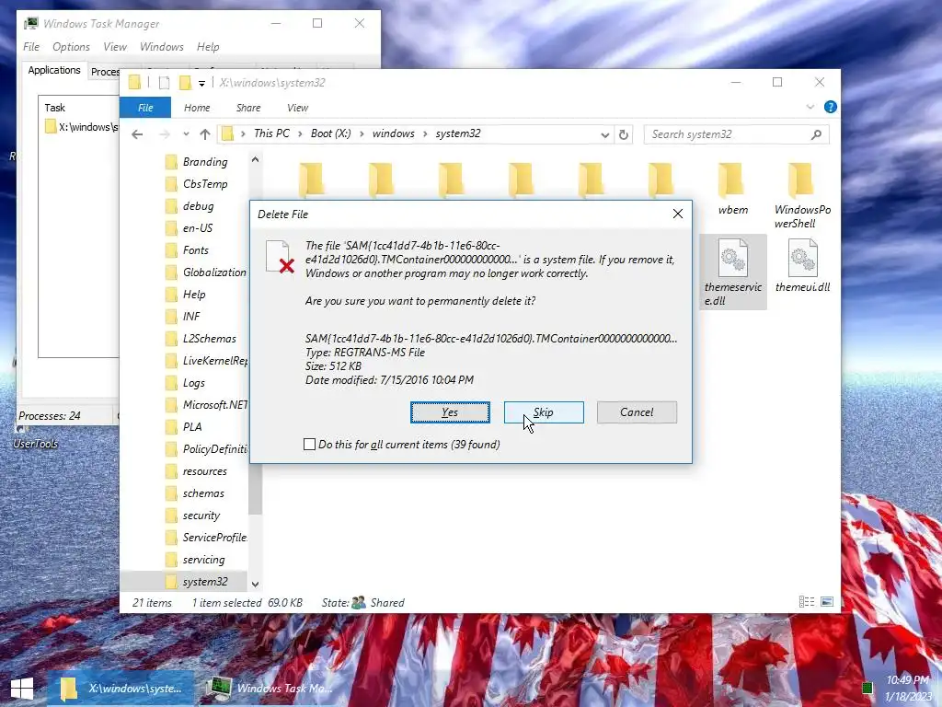Click Cancel in Delete File dialog
The height and width of the screenshot is (707, 942).
click(637, 412)
